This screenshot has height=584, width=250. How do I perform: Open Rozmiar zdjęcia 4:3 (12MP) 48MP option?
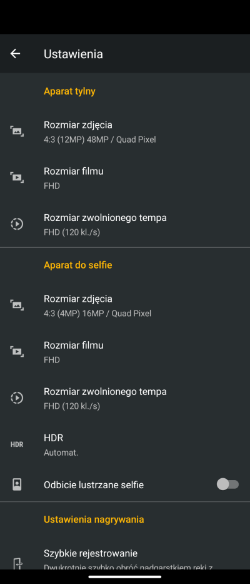click(x=125, y=132)
